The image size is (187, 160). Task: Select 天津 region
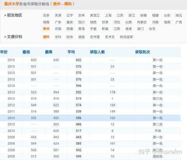point(58,15)
